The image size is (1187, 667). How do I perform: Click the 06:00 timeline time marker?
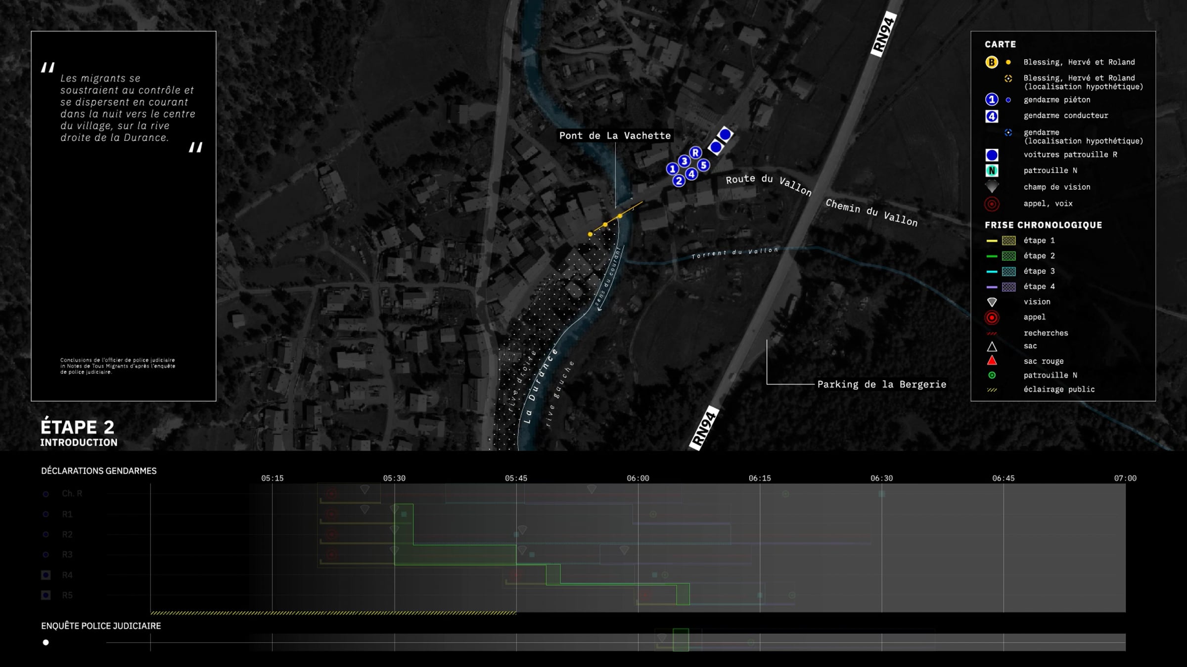point(638,478)
